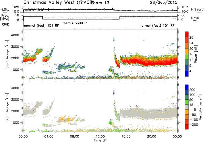Click the '12:00' time axis tick label
The height and width of the screenshot is (142, 205).
(100, 137)
